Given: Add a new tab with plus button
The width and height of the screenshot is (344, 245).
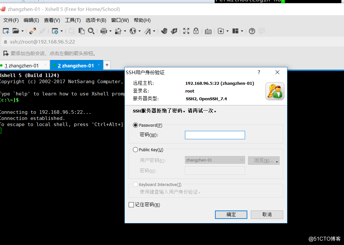Looking at the screenshot, I should coord(107,65).
